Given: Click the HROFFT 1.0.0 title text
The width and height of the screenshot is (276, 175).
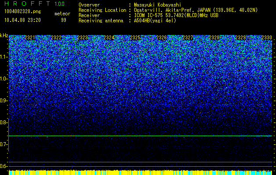Looking at the screenshot, I should coord(34,3).
